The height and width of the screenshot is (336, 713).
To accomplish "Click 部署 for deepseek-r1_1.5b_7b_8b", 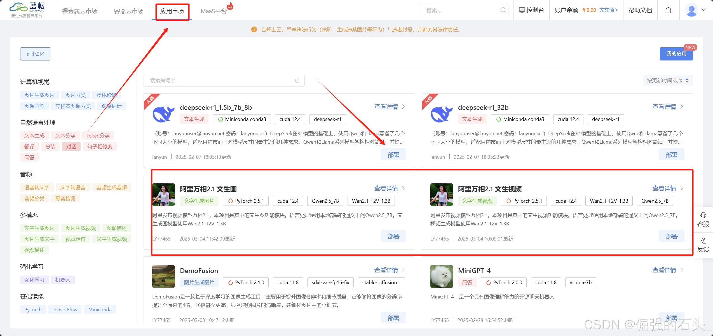I will pyautogui.click(x=393, y=155).
